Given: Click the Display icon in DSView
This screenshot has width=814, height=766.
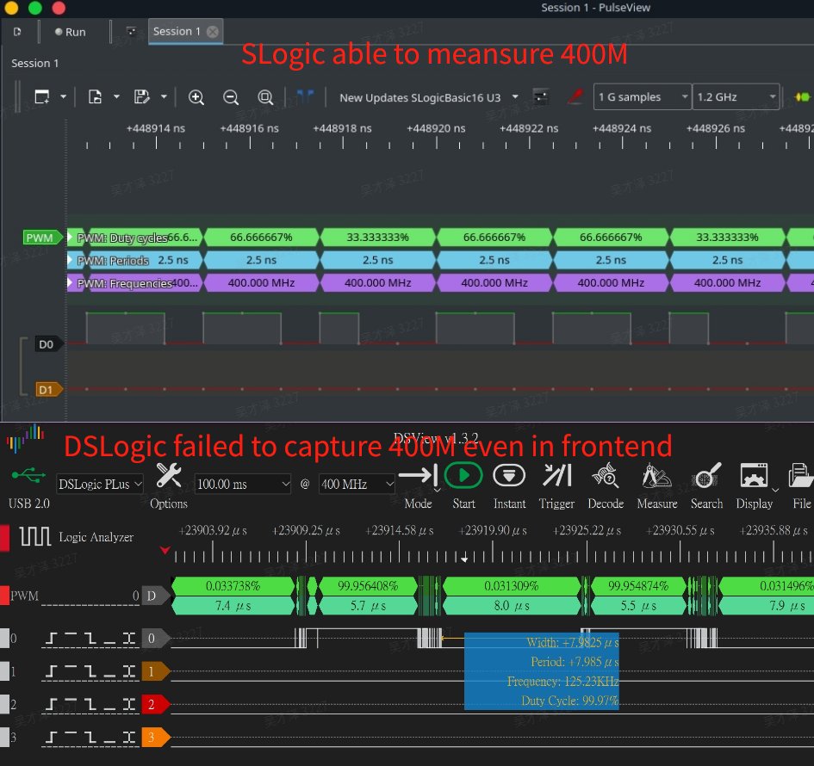Looking at the screenshot, I should pos(754,475).
